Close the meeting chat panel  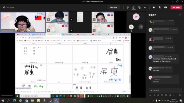pos(180,15)
